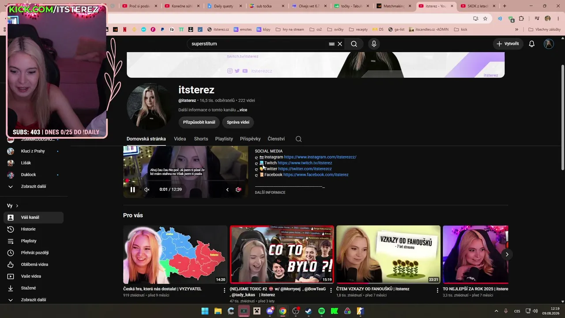Screen dimensions: 565x318
Task: Open Spotify from the taskbar
Action: pyautogui.click(x=321, y=311)
